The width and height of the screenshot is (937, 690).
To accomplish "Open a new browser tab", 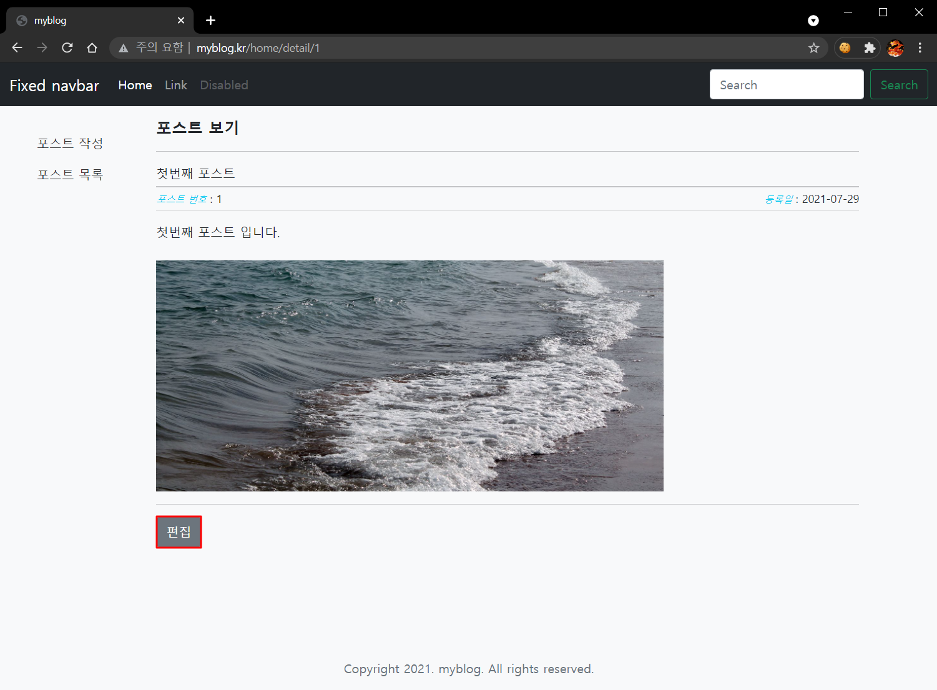I will point(211,21).
